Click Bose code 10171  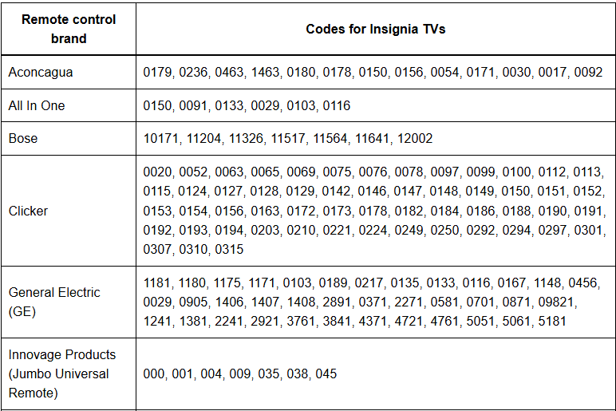(x=161, y=138)
